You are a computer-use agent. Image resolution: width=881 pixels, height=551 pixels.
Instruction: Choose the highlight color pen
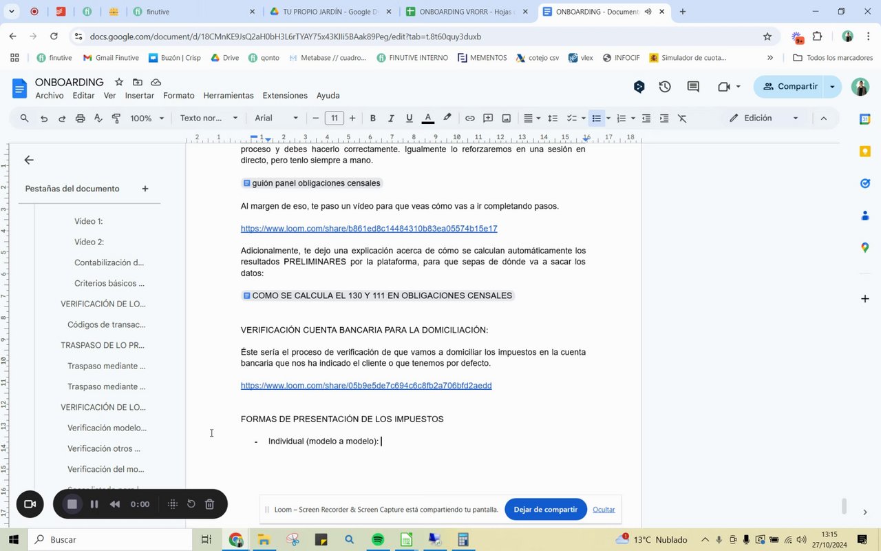(x=447, y=118)
